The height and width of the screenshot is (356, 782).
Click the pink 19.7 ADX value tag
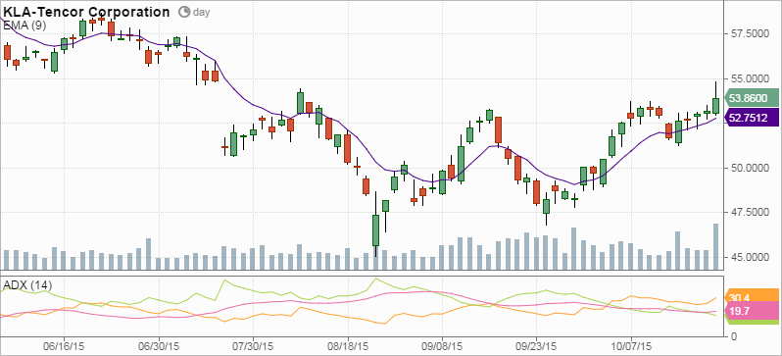pos(751,312)
